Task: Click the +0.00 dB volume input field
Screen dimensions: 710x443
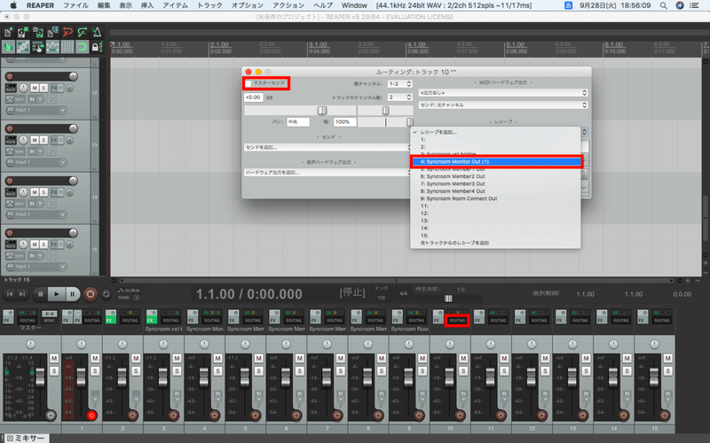Action: 254,97
